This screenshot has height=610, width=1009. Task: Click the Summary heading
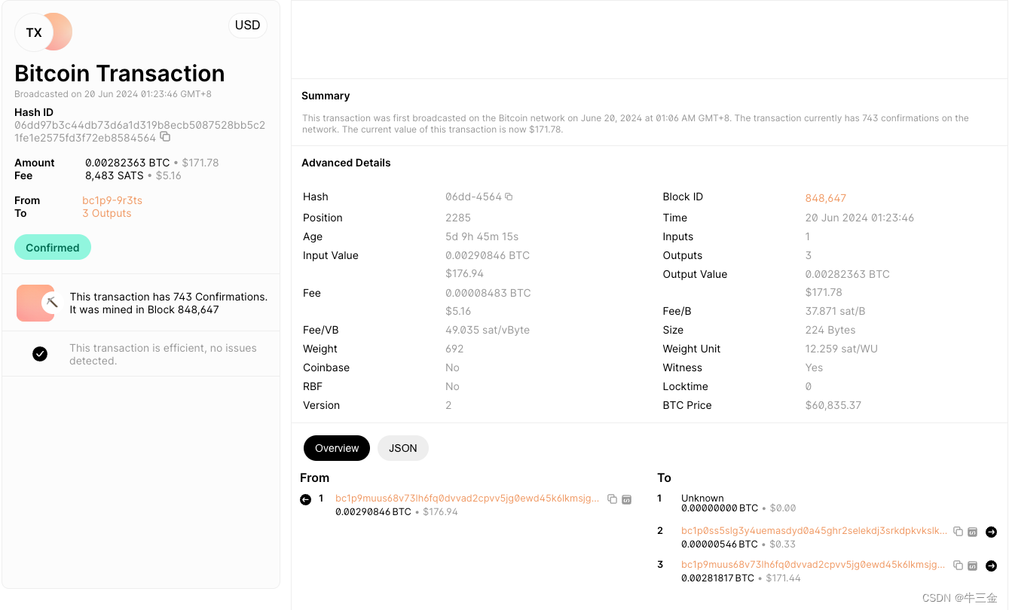click(326, 96)
